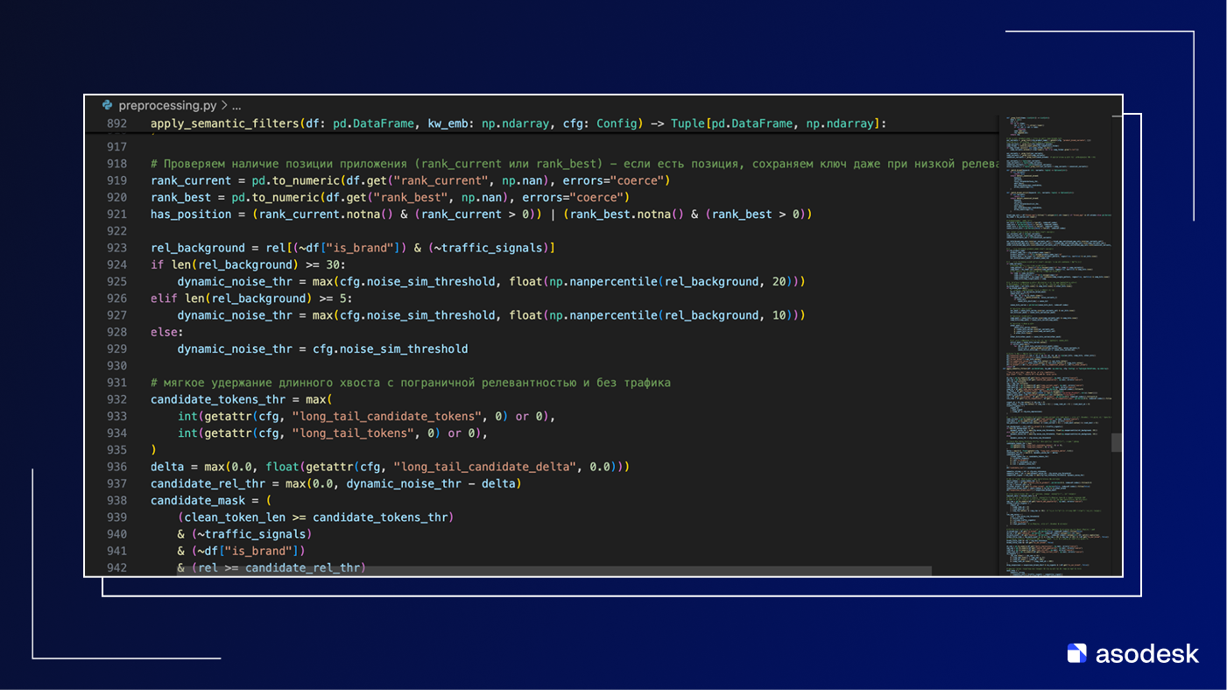
Task: Click line number 932 in the gutter
Action: point(116,399)
